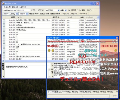Click the 07/10/27 20:32:50 timestamp cell
Viewport: 120px width, 100px height.
pos(59,25)
